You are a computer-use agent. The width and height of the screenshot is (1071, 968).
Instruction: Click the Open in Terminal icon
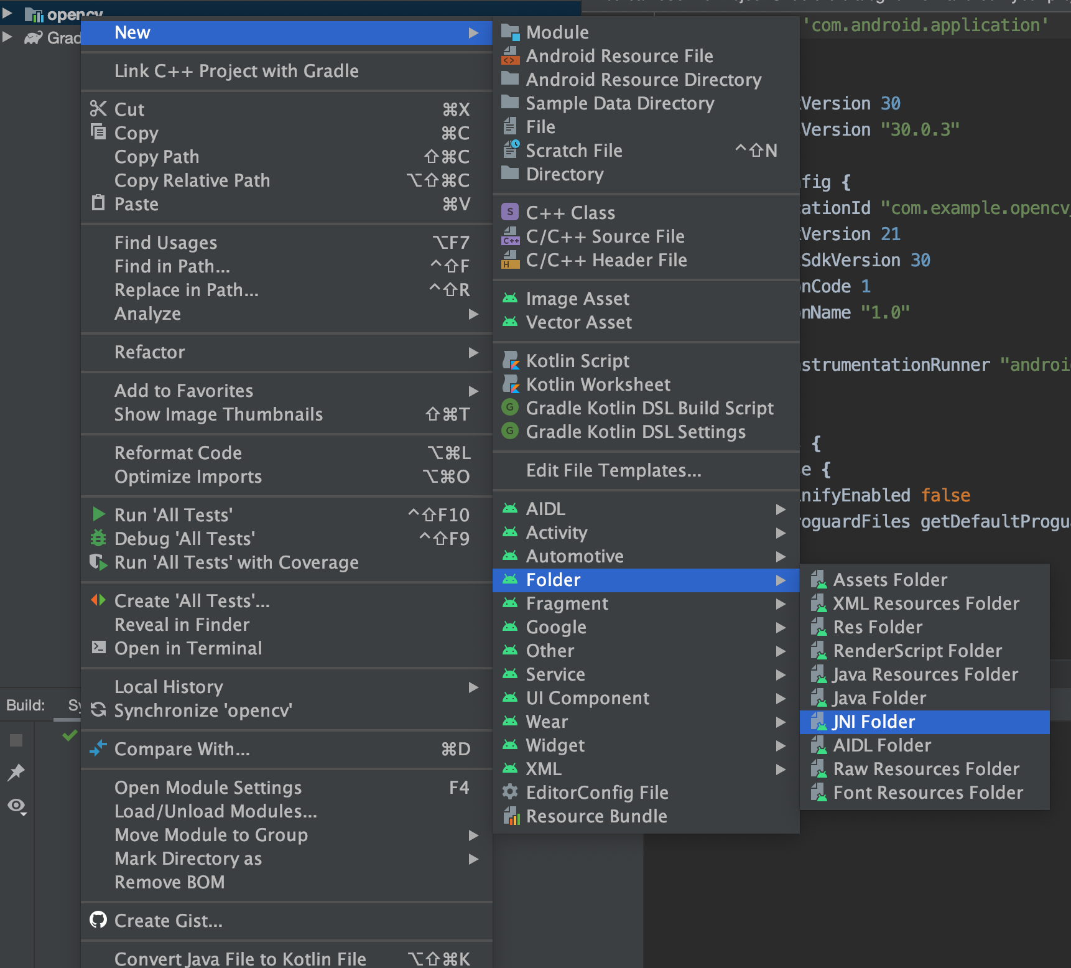click(x=98, y=647)
